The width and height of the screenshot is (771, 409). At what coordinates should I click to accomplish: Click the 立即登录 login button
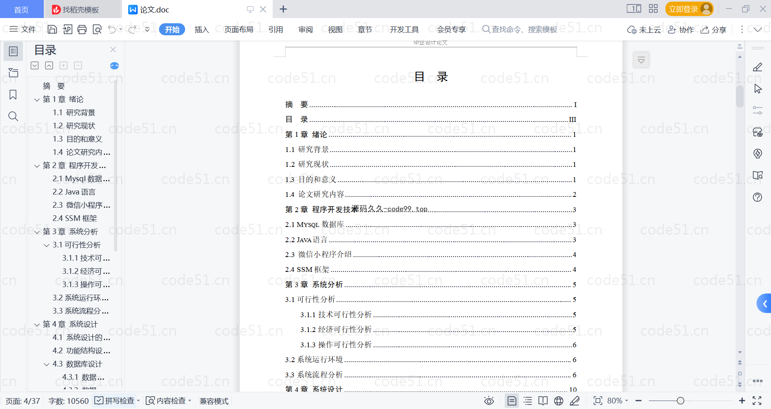689,9
